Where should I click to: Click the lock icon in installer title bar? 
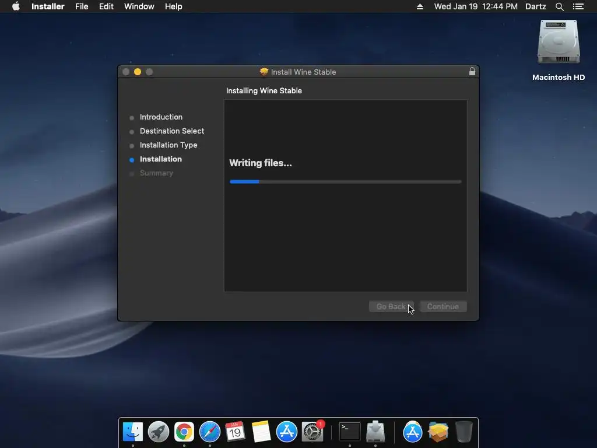click(x=472, y=72)
